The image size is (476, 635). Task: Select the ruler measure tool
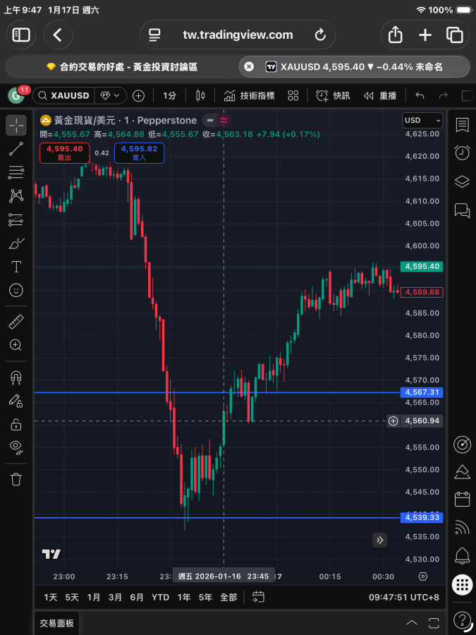16,322
